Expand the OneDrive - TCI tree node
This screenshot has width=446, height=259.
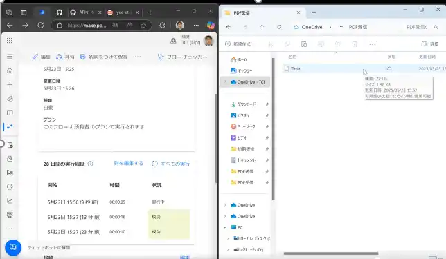(225, 82)
